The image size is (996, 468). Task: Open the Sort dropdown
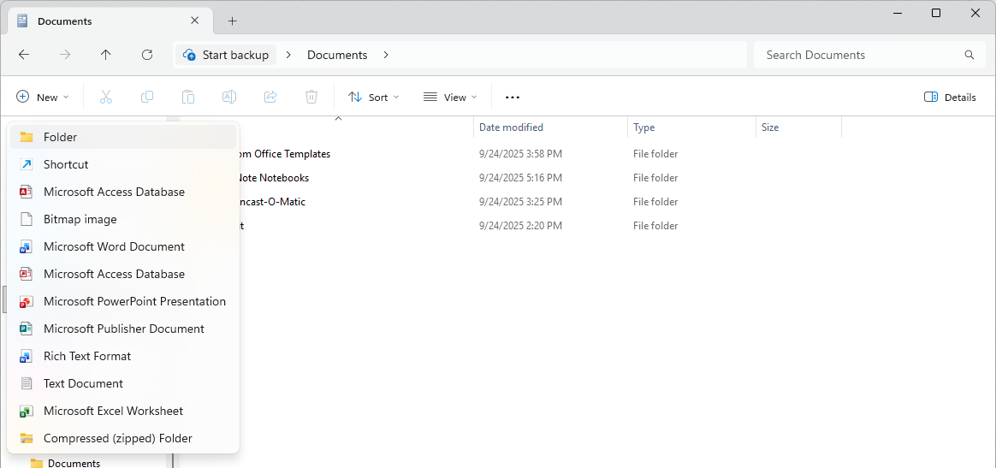[x=373, y=98]
